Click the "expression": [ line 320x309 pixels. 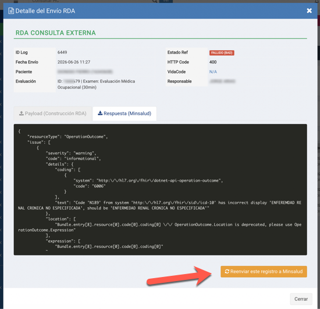(x=63, y=241)
